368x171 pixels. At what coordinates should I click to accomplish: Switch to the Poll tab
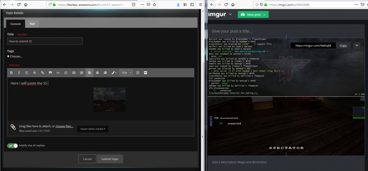[x=32, y=24]
